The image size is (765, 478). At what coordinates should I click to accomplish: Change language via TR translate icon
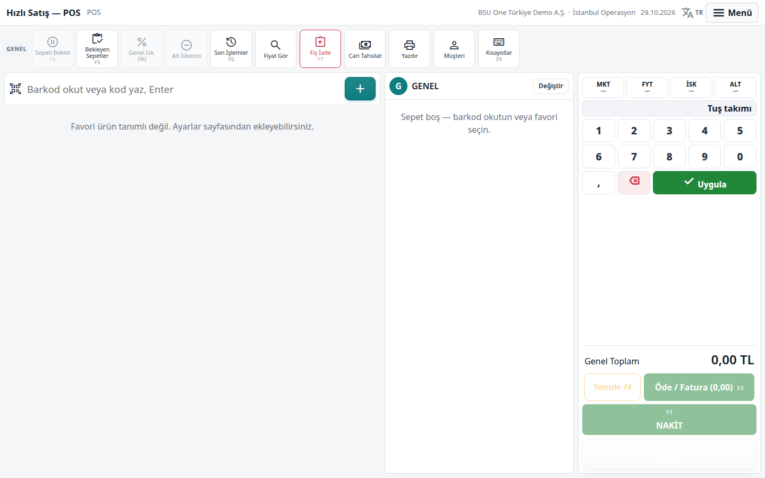(692, 13)
